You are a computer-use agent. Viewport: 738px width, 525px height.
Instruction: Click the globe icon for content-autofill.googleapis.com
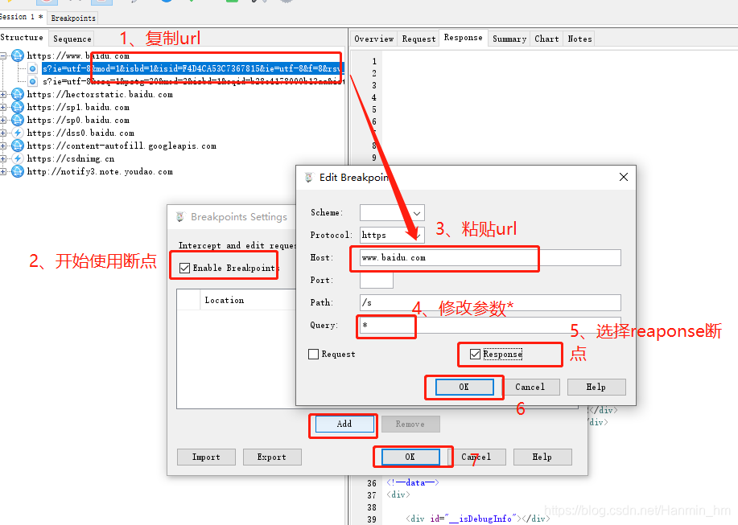coord(18,146)
